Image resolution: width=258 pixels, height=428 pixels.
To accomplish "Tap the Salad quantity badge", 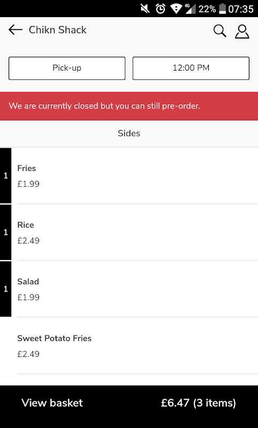I will [x=6, y=289].
